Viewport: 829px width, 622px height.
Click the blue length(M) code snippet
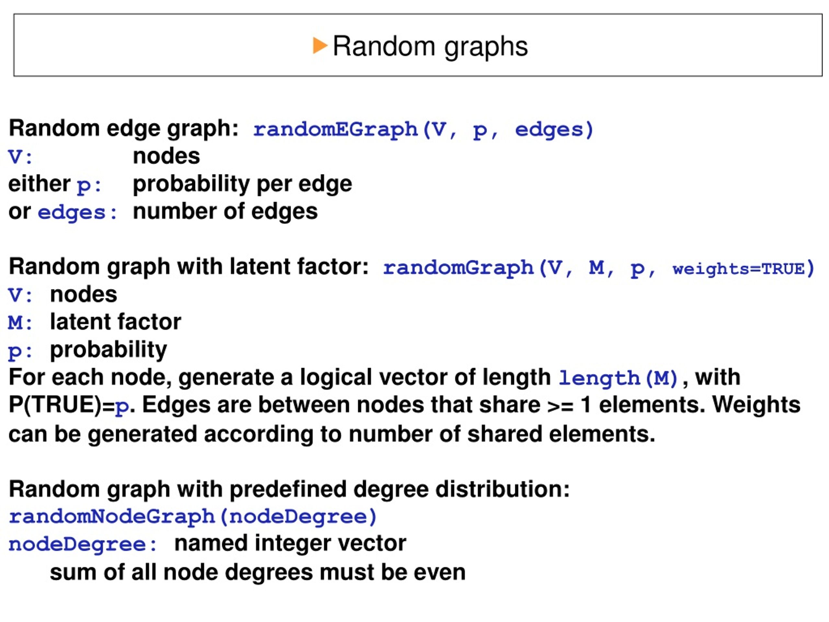click(x=618, y=378)
